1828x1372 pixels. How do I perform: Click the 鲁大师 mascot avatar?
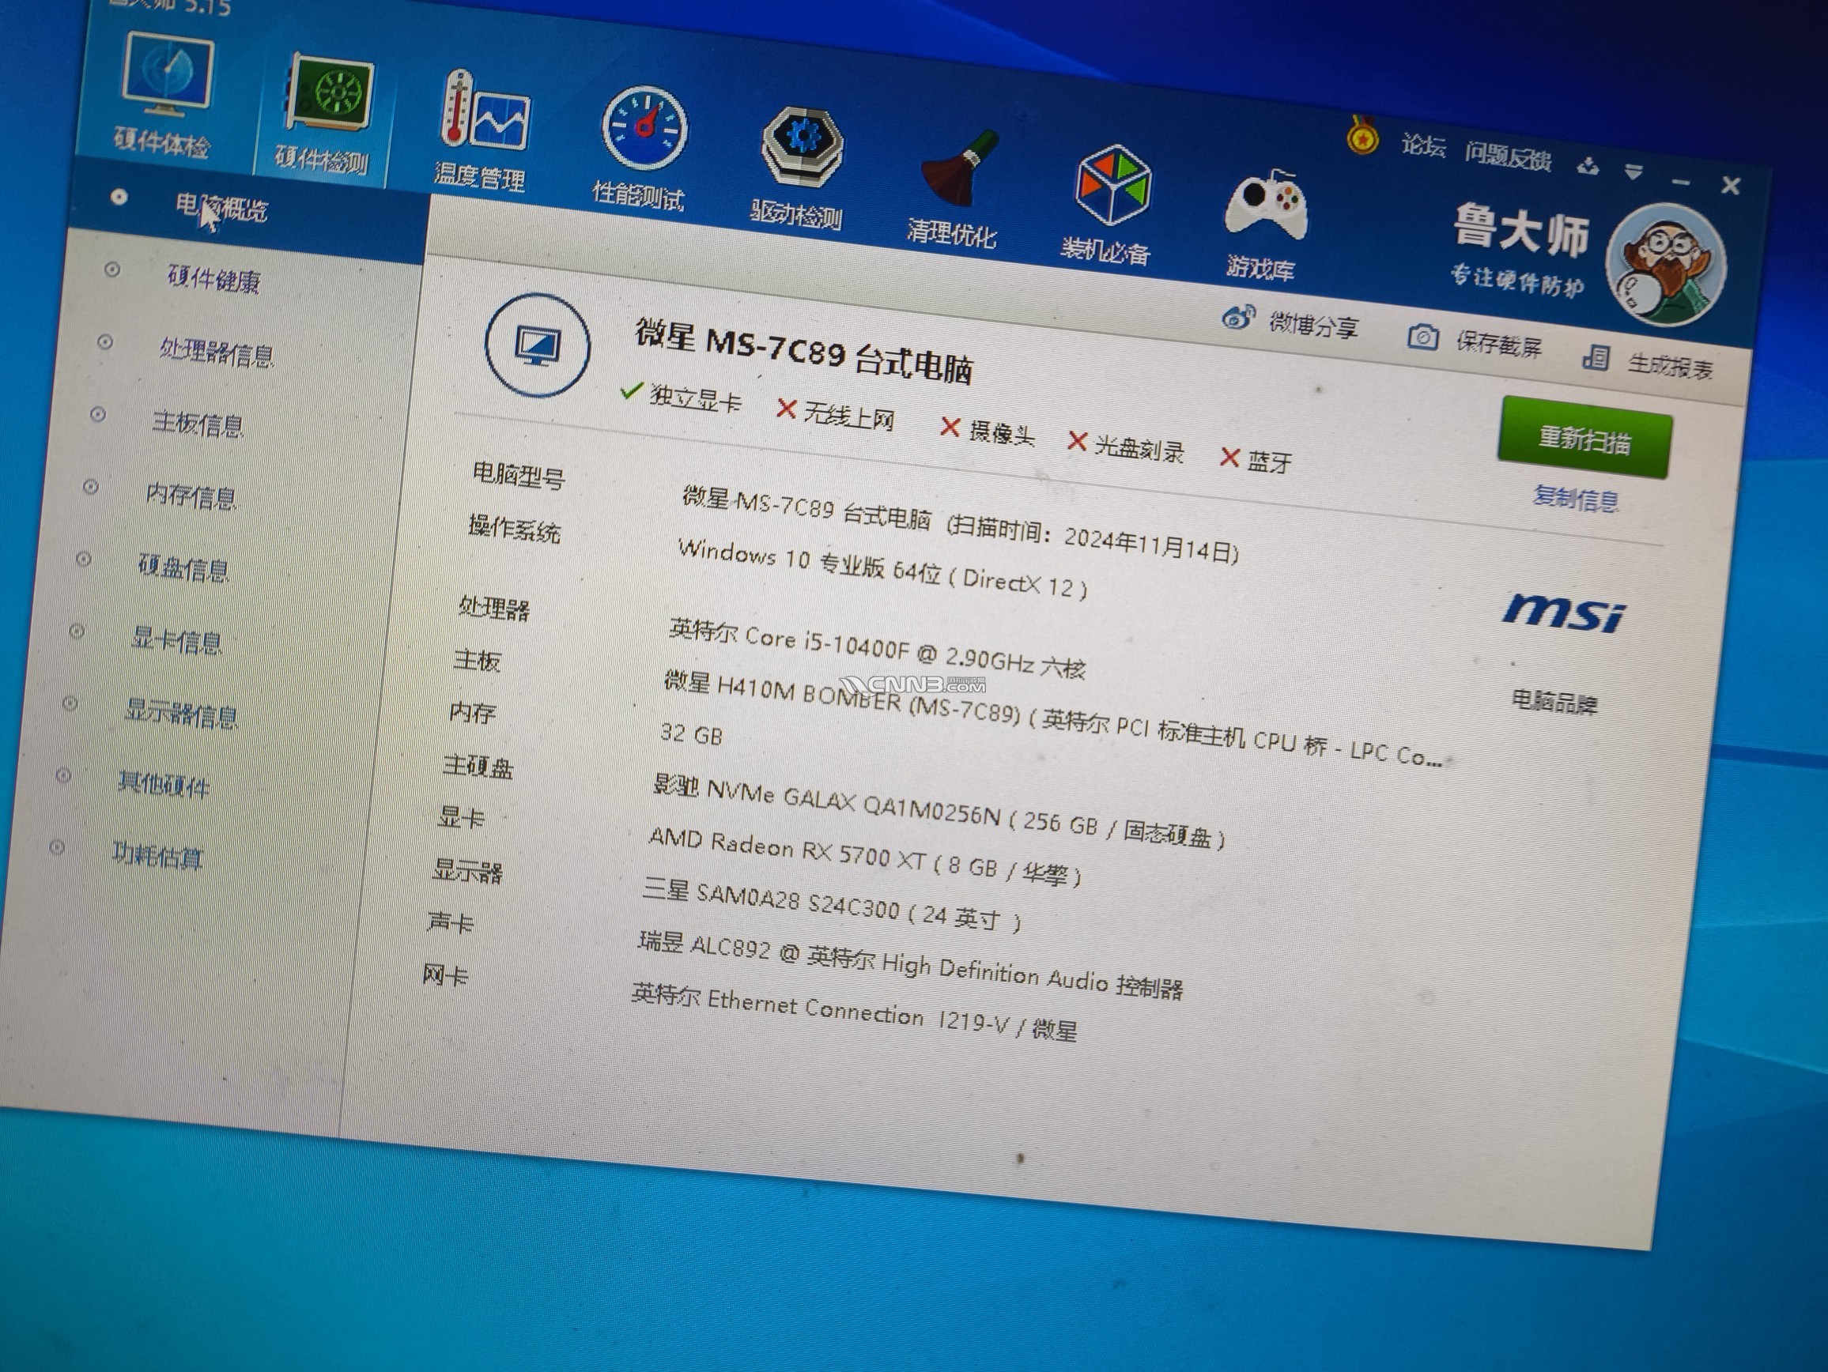click(1665, 265)
